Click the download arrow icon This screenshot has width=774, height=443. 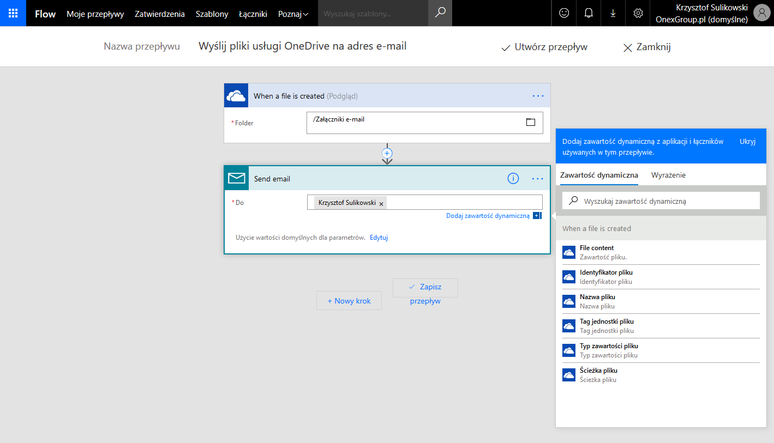[x=613, y=13]
